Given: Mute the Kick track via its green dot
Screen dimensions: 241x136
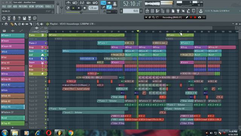Looking at the screenshot, I should [x=46, y=59].
